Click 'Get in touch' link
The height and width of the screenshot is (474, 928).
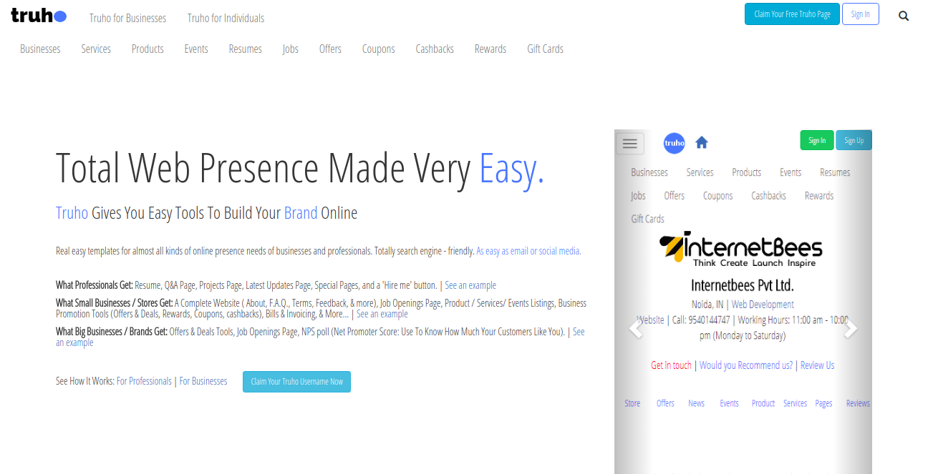(x=671, y=365)
